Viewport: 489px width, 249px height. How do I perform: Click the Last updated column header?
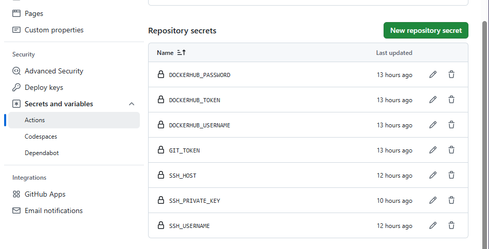pos(394,53)
